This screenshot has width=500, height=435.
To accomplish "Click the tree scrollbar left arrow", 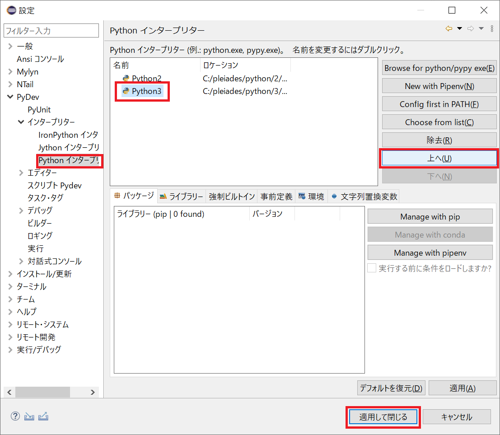I will (x=9, y=392).
